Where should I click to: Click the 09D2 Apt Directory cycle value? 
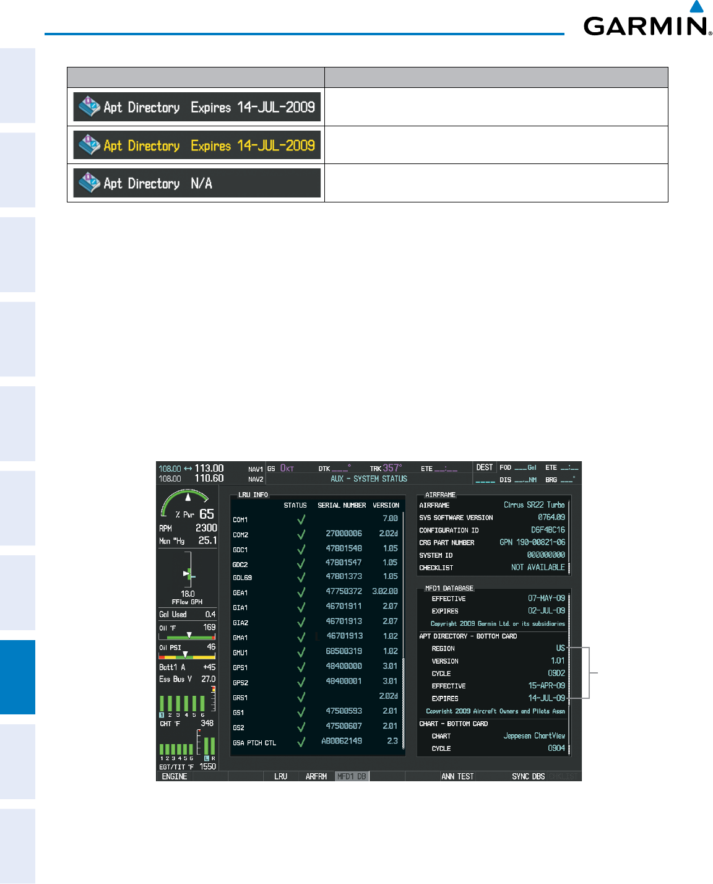[556, 674]
